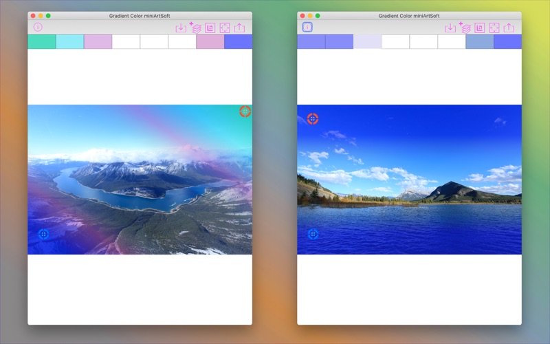Screen dimensions: 550x344
Task: Click the highlighted info icon in right window
Action: (307, 28)
